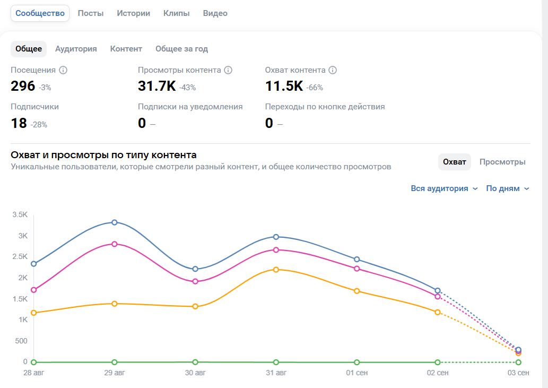The image size is (548, 388).
Task: Open the Контент sub-tab
Action: click(x=126, y=49)
